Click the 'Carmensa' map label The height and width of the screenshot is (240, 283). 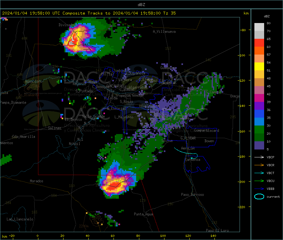click(x=192, y=160)
